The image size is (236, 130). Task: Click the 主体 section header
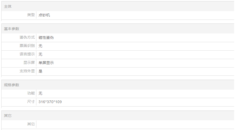[x=8, y=6]
